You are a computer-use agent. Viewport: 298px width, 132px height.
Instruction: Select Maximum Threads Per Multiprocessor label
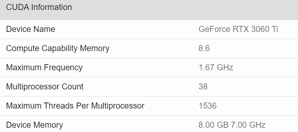[75, 106]
